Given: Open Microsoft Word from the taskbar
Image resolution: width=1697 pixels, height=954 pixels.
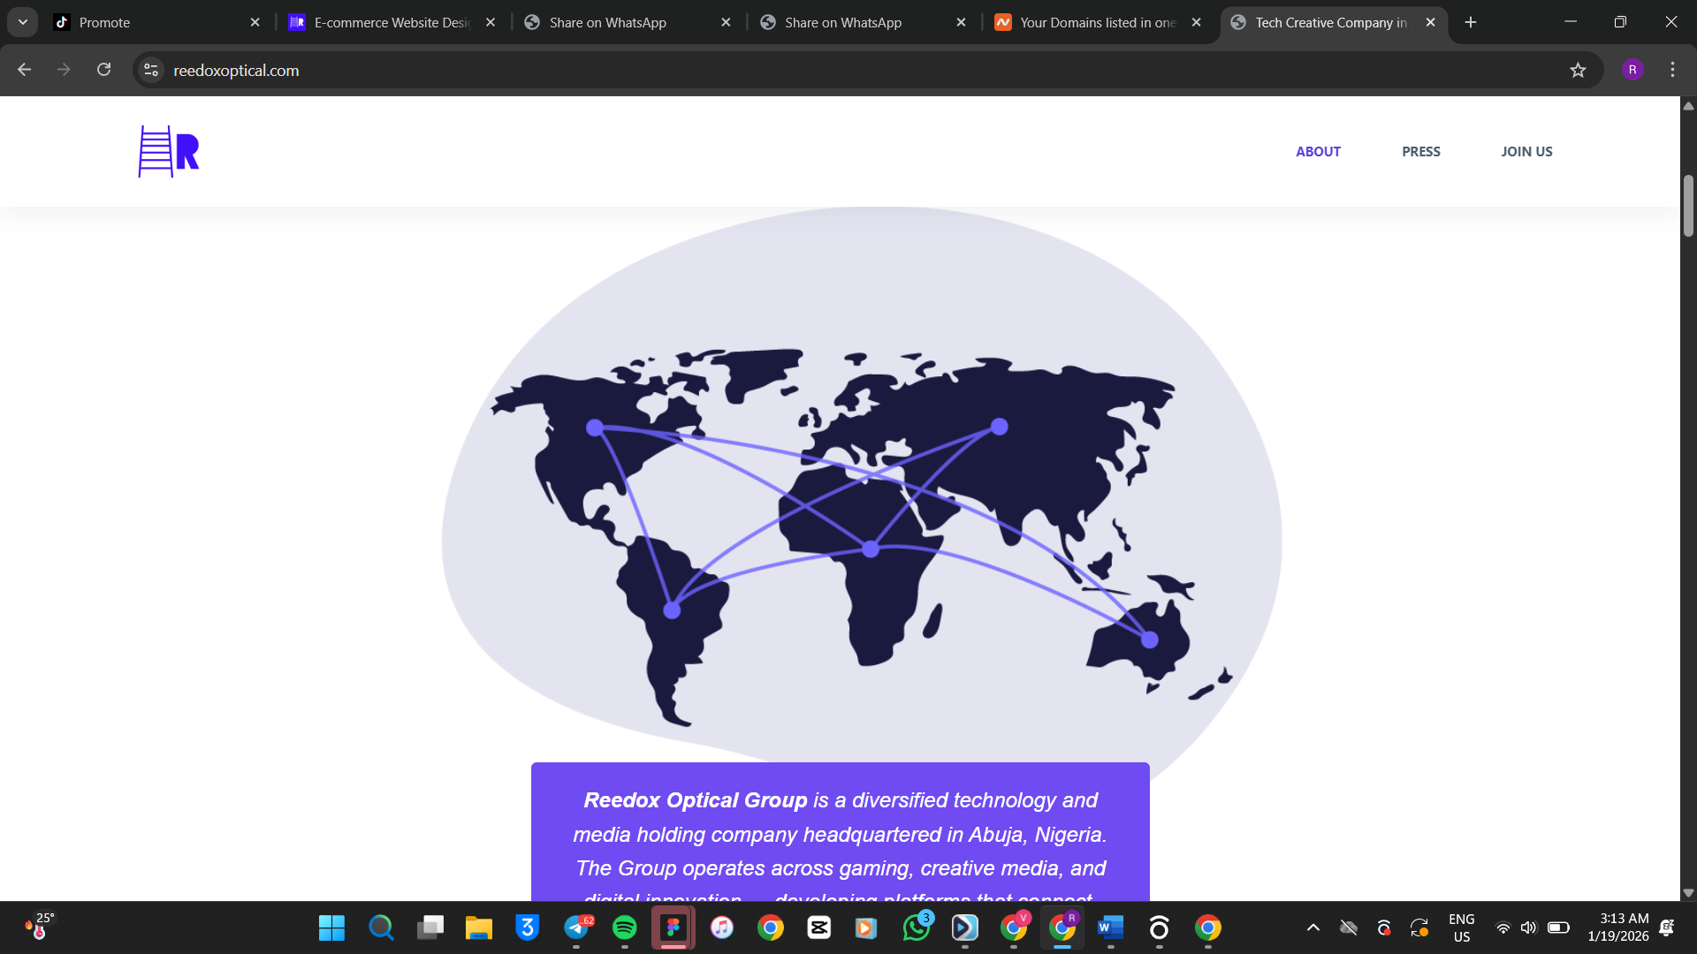Looking at the screenshot, I should pos(1110,927).
